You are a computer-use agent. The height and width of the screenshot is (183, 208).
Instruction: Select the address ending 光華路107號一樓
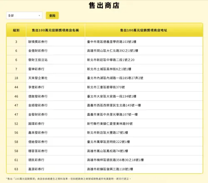[x=112, y=115]
